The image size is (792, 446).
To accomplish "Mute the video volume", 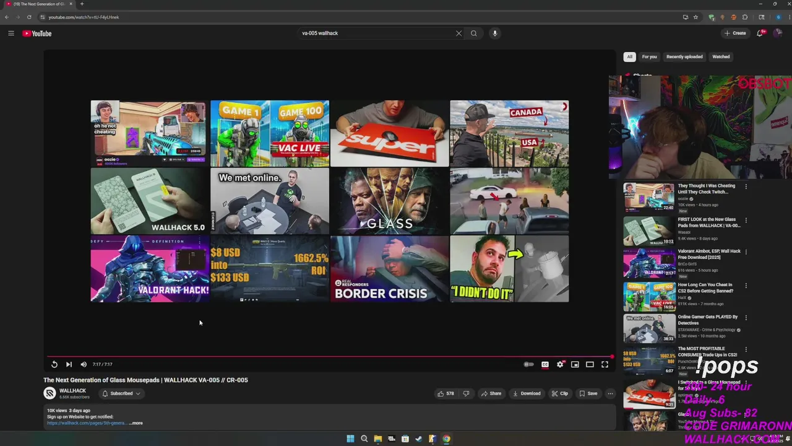I will (x=84, y=364).
